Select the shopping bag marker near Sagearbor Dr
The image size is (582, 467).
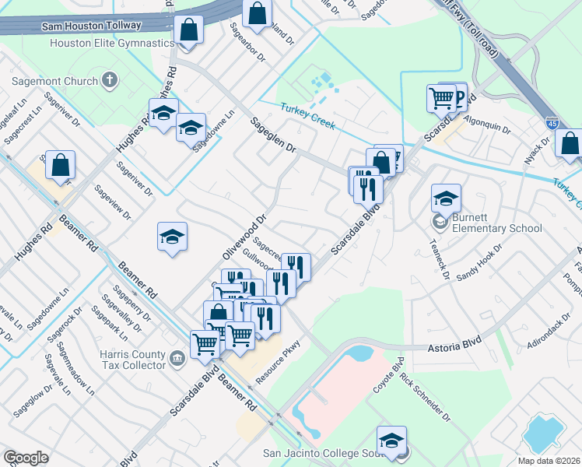[257, 13]
